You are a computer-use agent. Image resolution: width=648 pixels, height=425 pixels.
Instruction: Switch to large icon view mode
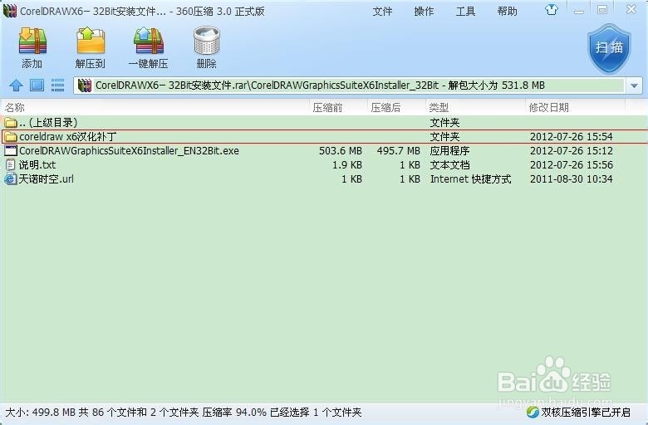[x=37, y=85]
